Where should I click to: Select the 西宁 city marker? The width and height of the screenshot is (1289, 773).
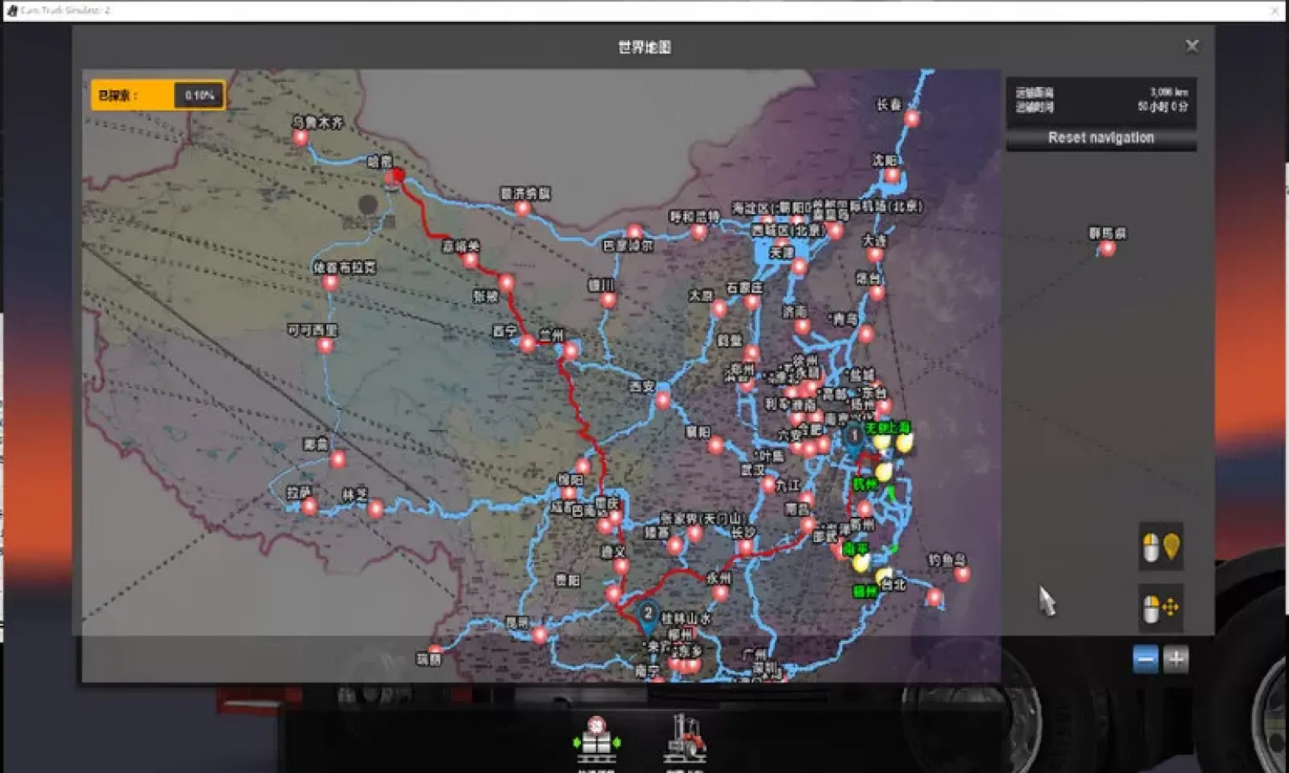(528, 345)
